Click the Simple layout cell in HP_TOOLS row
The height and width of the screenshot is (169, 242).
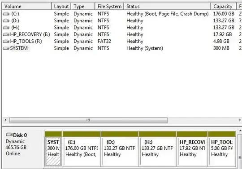61,41
